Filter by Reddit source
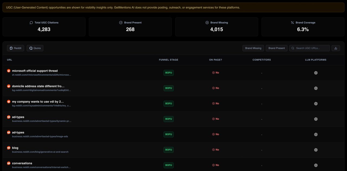This screenshot has width=347, height=171. tap(15, 48)
